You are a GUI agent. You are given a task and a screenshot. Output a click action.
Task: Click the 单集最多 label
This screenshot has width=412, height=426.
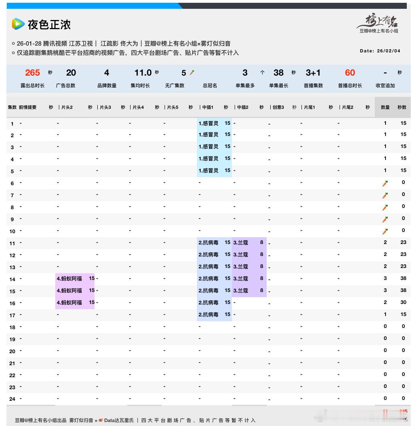245,86
